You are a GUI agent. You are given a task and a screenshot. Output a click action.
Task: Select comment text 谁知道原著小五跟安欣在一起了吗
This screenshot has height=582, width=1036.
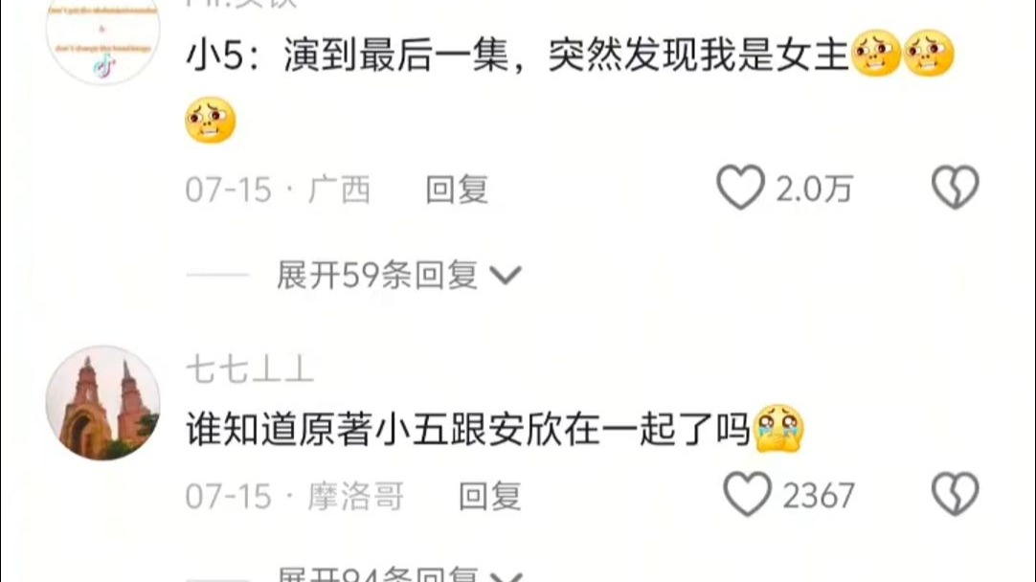tap(468, 430)
